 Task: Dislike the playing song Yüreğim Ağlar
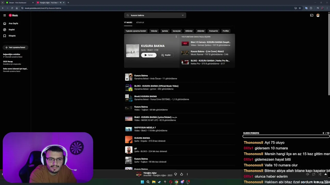176,174
